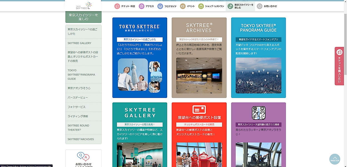Open the blue TOKYO SKYTREE 過ごしかた card
The image size is (347, 167).
(x=140, y=58)
